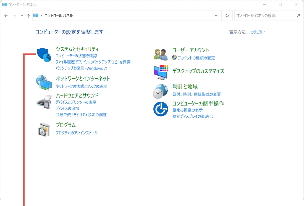This screenshot has width=304, height=206.
Task: Open the navigation history chevron next to forward arrow
Action: click(x=21, y=16)
